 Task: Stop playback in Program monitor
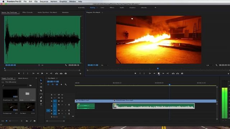pyautogui.click(x=158, y=73)
